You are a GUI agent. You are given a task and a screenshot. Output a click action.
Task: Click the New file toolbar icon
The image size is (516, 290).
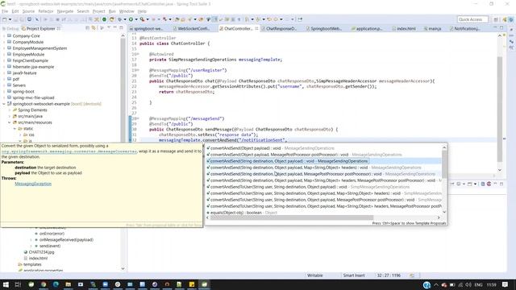[5, 19]
